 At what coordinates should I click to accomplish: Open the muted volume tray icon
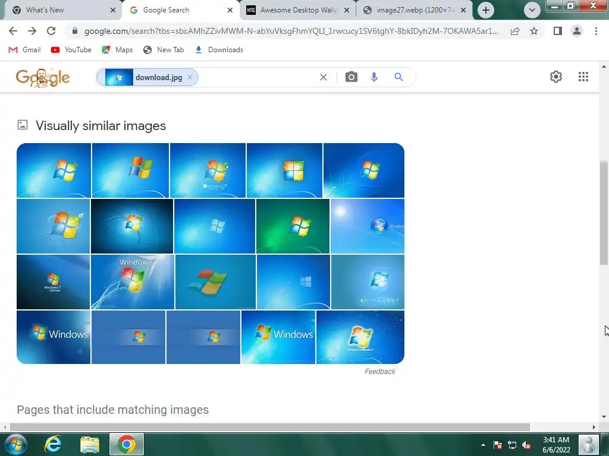(526, 445)
